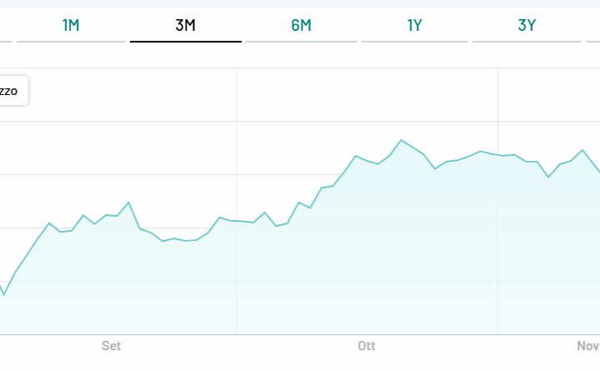Show the 1Y price history
This screenshot has width=600, height=371.
click(x=415, y=25)
